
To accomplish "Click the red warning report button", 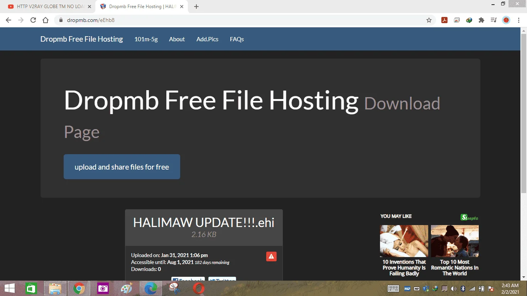I will pos(271,256).
